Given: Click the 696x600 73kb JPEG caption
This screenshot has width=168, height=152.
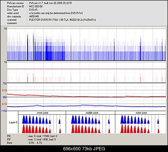Looking at the screenshot, I should (84, 149).
